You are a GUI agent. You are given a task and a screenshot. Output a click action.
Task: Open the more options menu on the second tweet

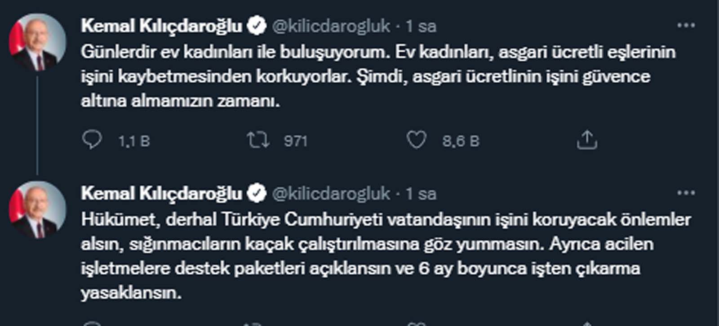[685, 193]
